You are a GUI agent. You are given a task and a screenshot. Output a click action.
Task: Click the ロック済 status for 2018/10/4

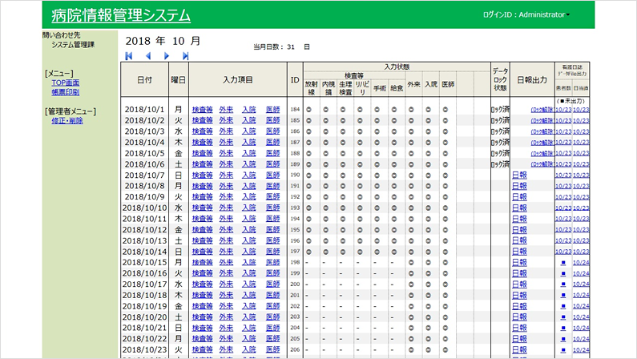pyautogui.click(x=500, y=143)
